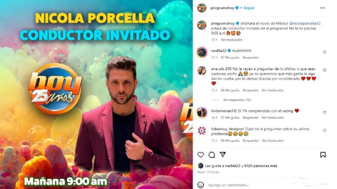Like lindamoran312's comment with heart
This screenshot has width=337, height=189.
pos(325,112)
